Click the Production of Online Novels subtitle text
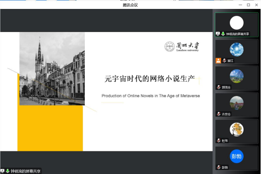Image resolution: width=261 pixels, height=174 pixels. click(x=151, y=96)
